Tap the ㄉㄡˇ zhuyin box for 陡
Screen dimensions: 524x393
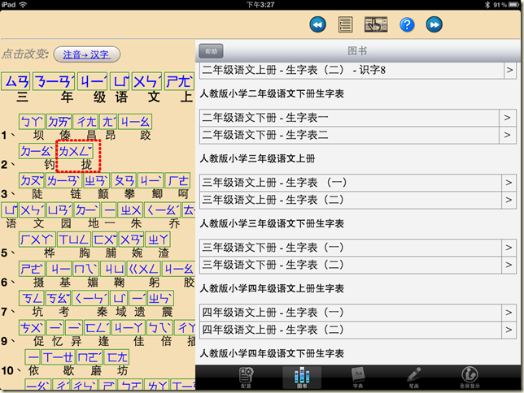[x=32, y=180]
